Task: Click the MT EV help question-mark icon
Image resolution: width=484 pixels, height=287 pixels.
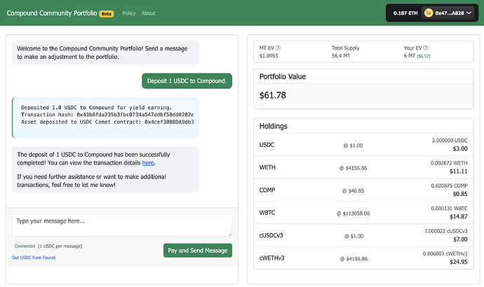Action: pyautogui.click(x=278, y=48)
